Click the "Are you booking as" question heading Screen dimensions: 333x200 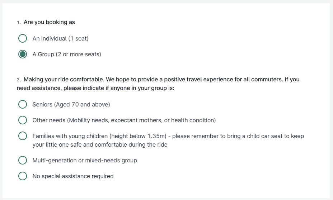[x=49, y=22]
